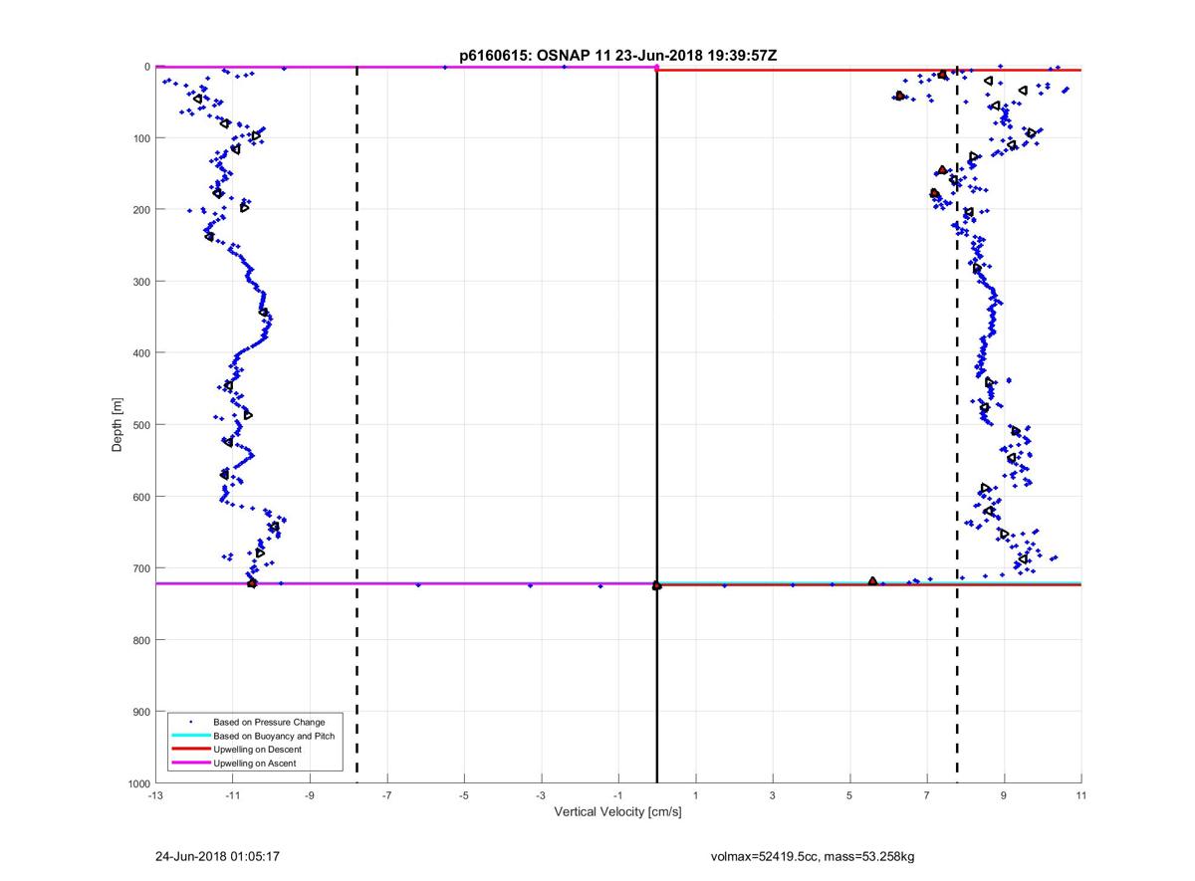Viewport: 1195px width, 881px height.
Task: Click x-axis tick label -9
Action: coord(310,795)
